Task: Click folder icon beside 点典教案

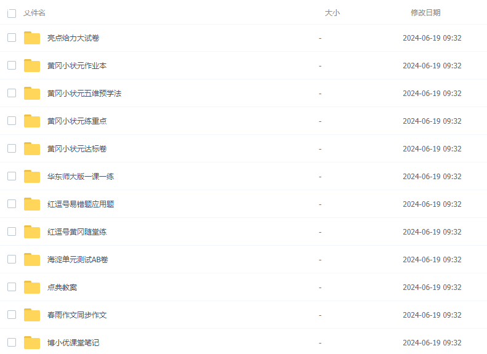Action: [x=32, y=287]
